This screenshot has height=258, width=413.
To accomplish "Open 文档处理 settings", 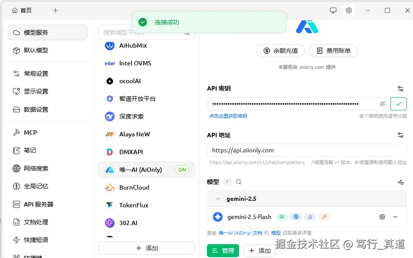I will 48,222.
